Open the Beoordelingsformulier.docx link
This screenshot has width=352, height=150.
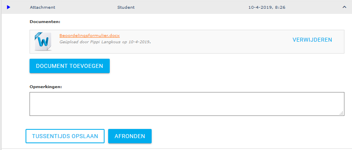(89, 35)
